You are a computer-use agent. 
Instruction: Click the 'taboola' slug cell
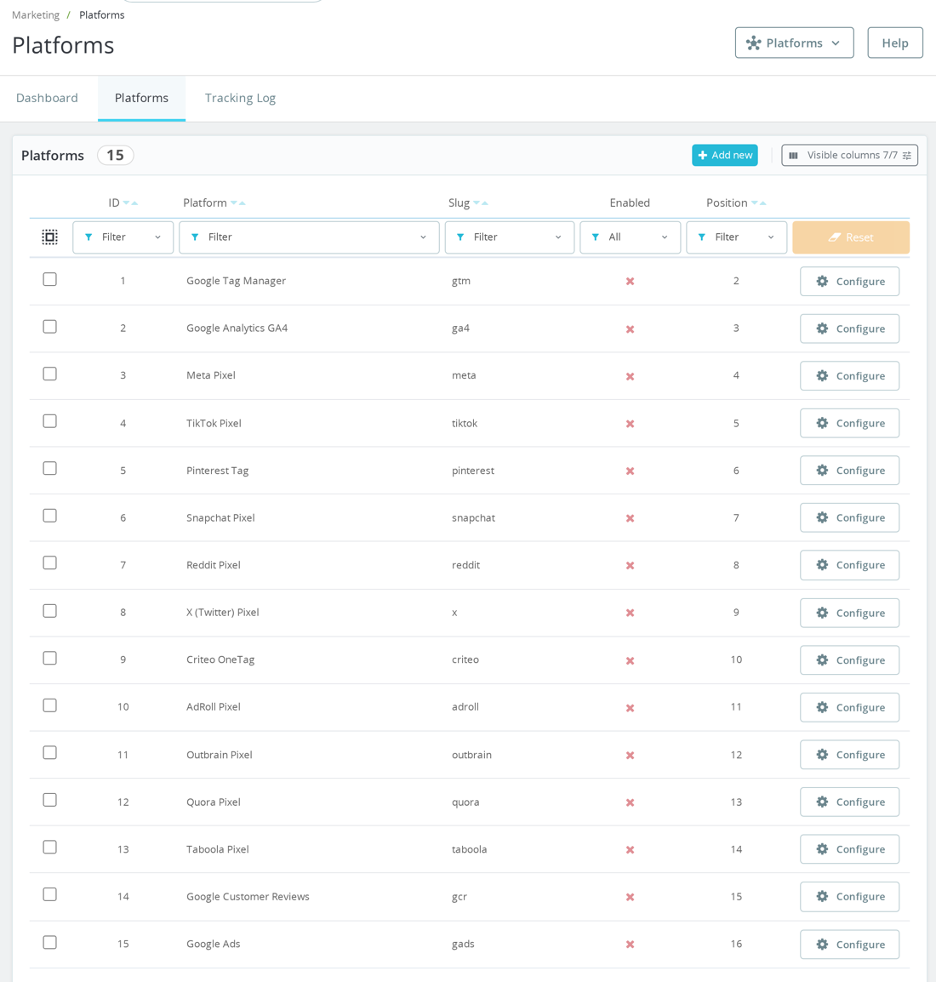[x=470, y=849]
